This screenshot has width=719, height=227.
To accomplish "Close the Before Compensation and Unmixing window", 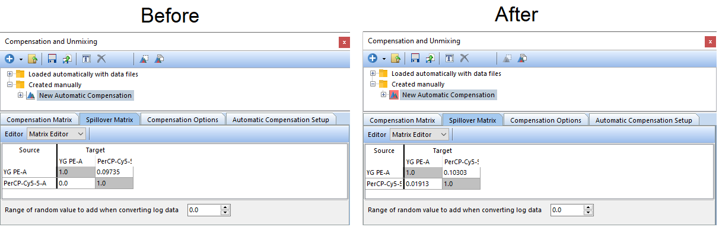I will point(344,42).
